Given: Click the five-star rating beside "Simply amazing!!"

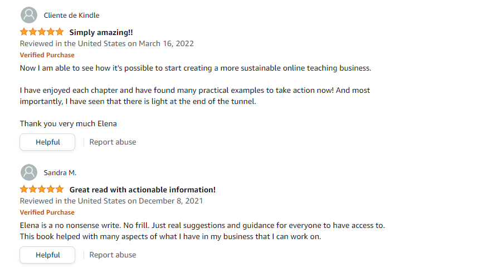Looking at the screenshot, I should point(42,32).
